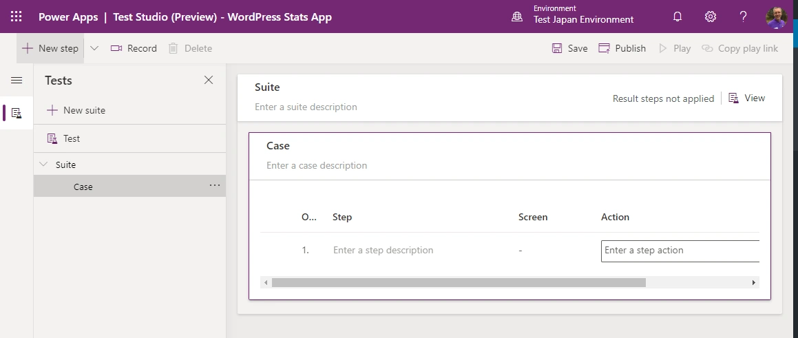Click the Step column header
Viewport: 798px width, 338px height.
[x=342, y=217]
